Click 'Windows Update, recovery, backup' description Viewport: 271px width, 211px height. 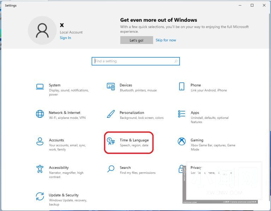pos(68,202)
